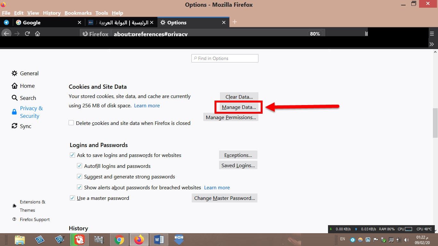Reload the current page
438x246 pixels.
[27, 34]
